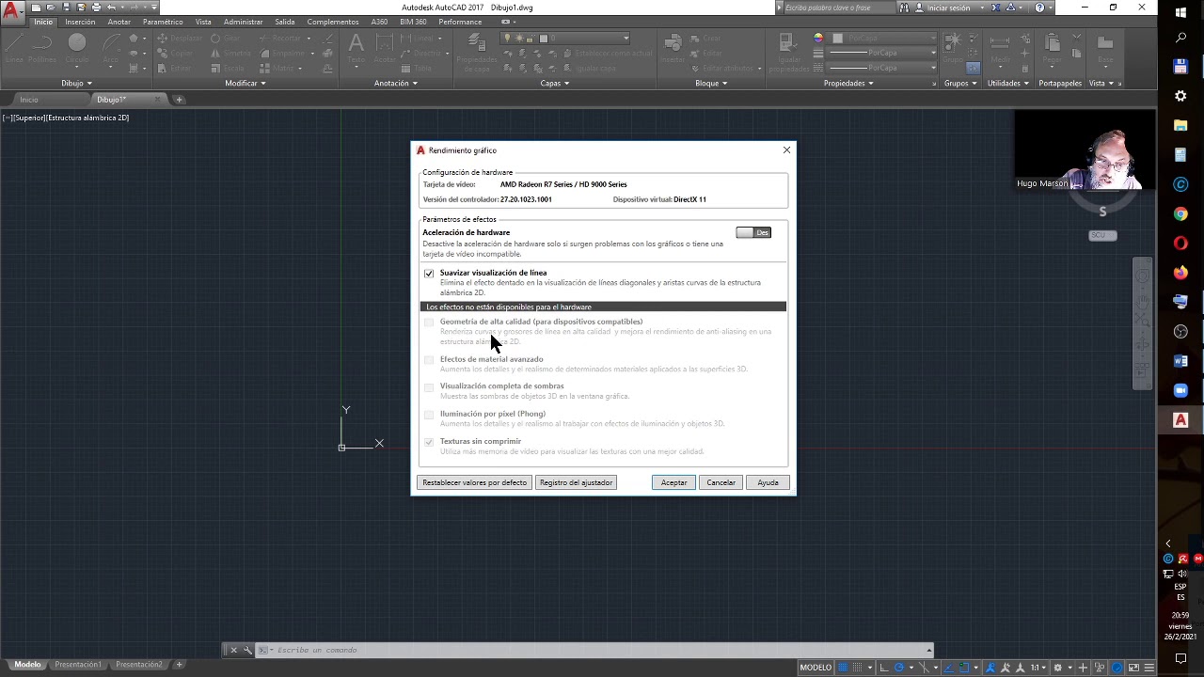Expand the Utilidades panel dropdown

coord(1007,83)
